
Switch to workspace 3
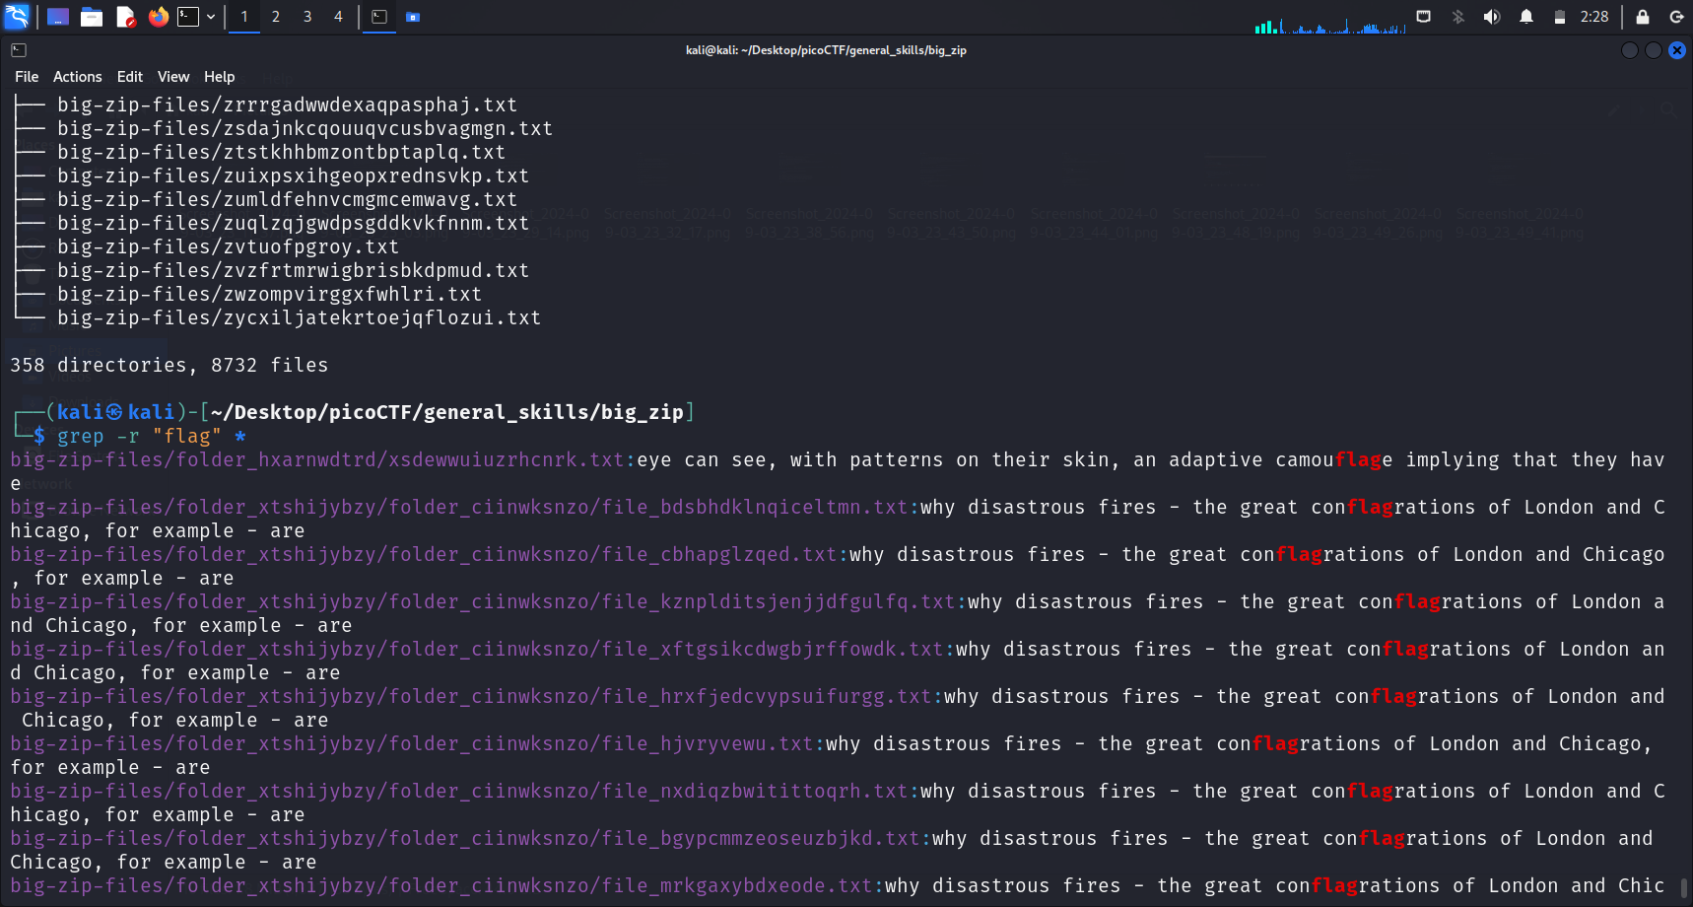(x=307, y=17)
